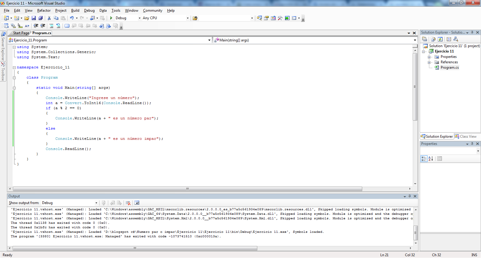Click the Decrease Indent icon
481x258 pixels.
pyautogui.click(x=36, y=26)
